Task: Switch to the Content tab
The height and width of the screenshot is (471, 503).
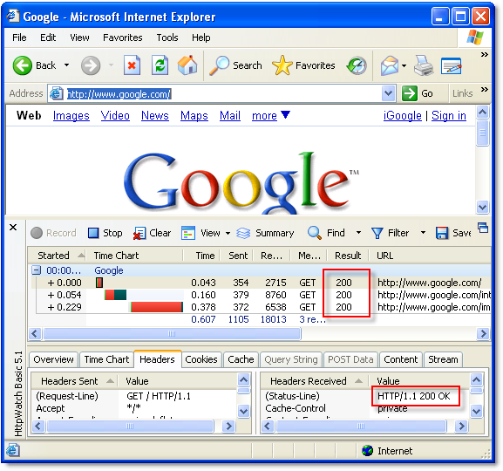Action: coord(401,359)
